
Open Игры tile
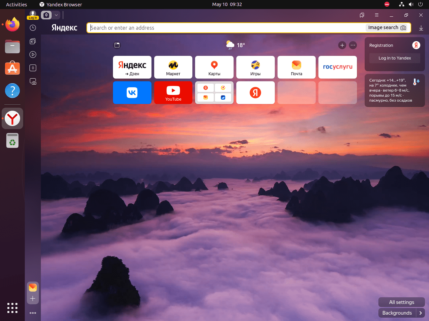click(x=255, y=67)
